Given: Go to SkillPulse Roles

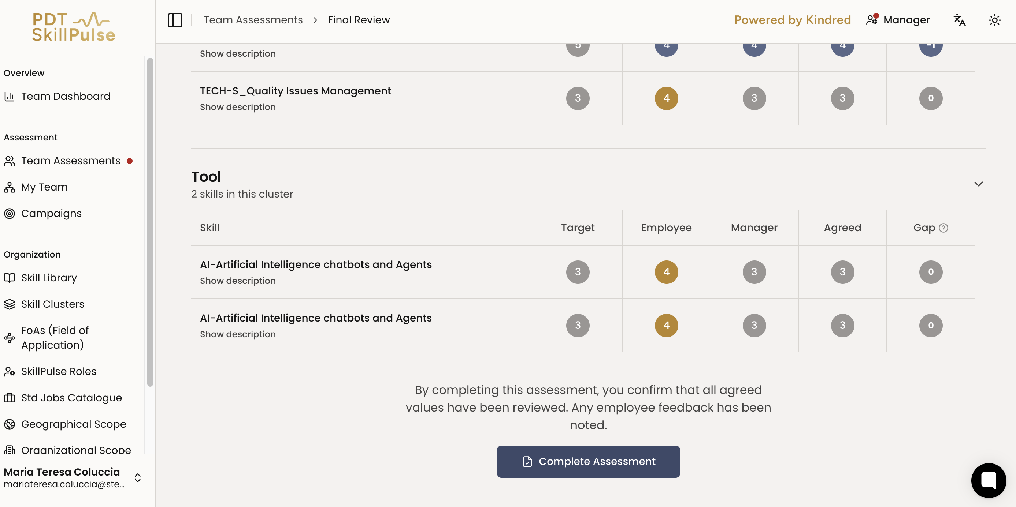Looking at the screenshot, I should click(59, 372).
